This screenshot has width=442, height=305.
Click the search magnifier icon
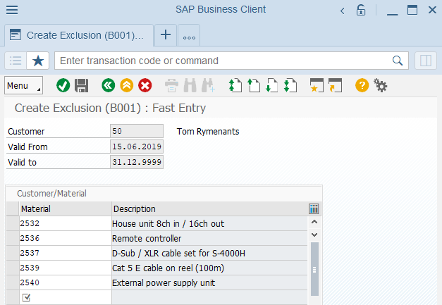398,61
